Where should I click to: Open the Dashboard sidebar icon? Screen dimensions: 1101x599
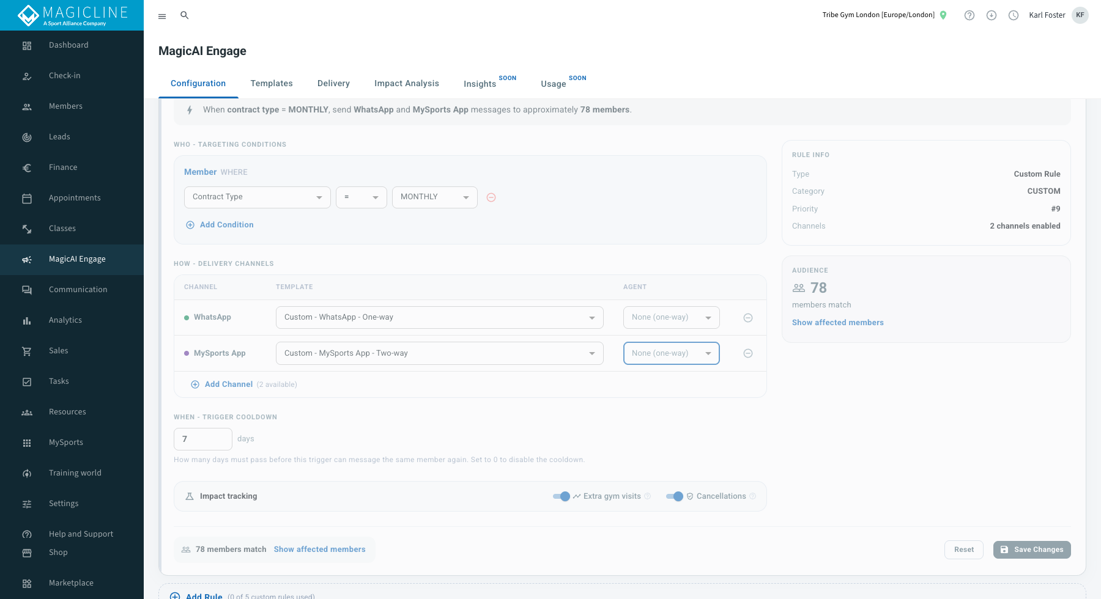[27, 45]
